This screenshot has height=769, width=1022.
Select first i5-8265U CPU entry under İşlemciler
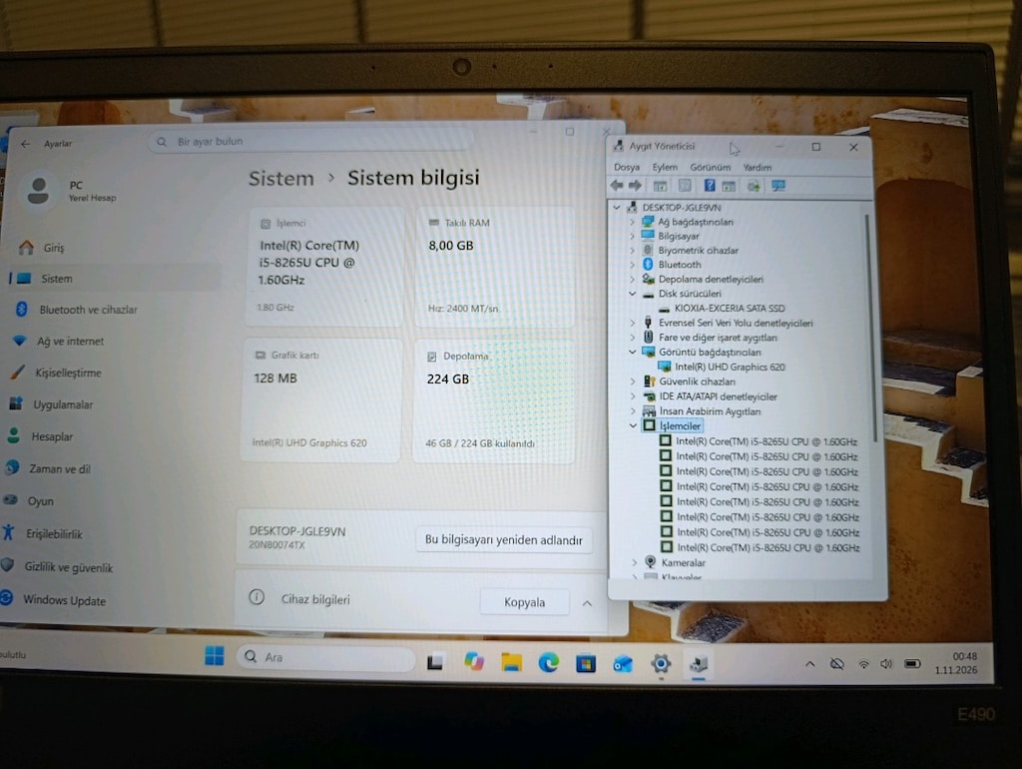(766, 441)
